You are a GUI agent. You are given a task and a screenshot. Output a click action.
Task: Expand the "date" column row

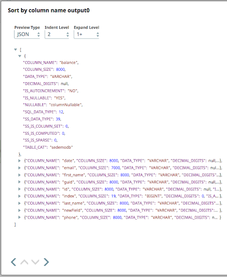pyautogui.click(x=19, y=161)
